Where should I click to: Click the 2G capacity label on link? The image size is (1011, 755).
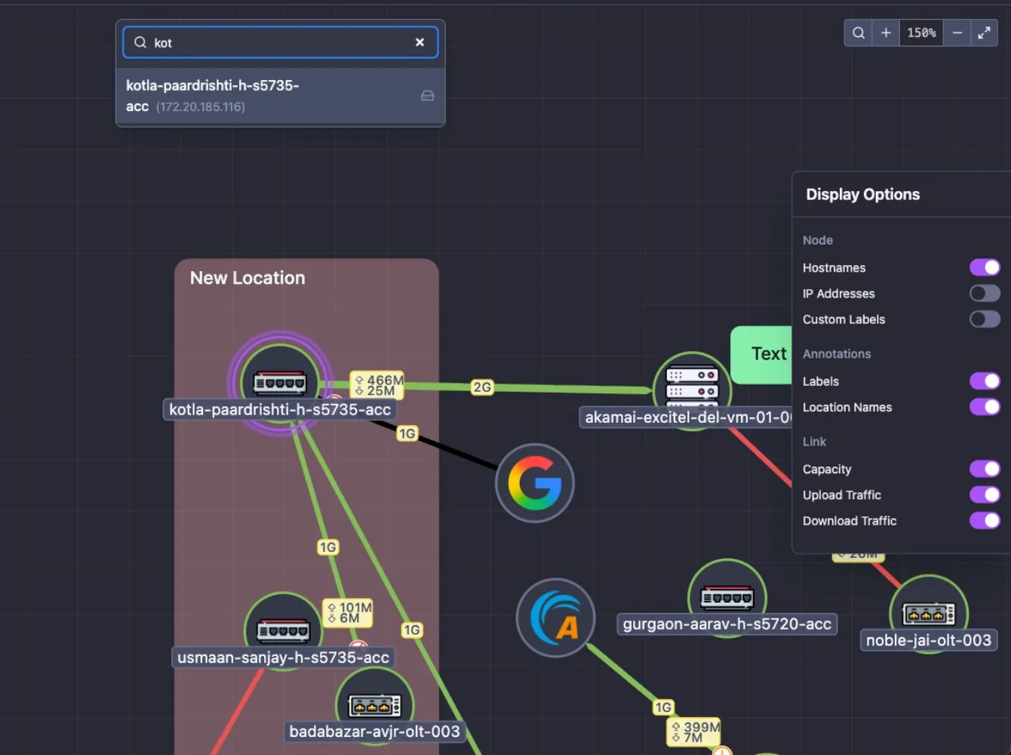pyautogui.click(x=482, y=387)
